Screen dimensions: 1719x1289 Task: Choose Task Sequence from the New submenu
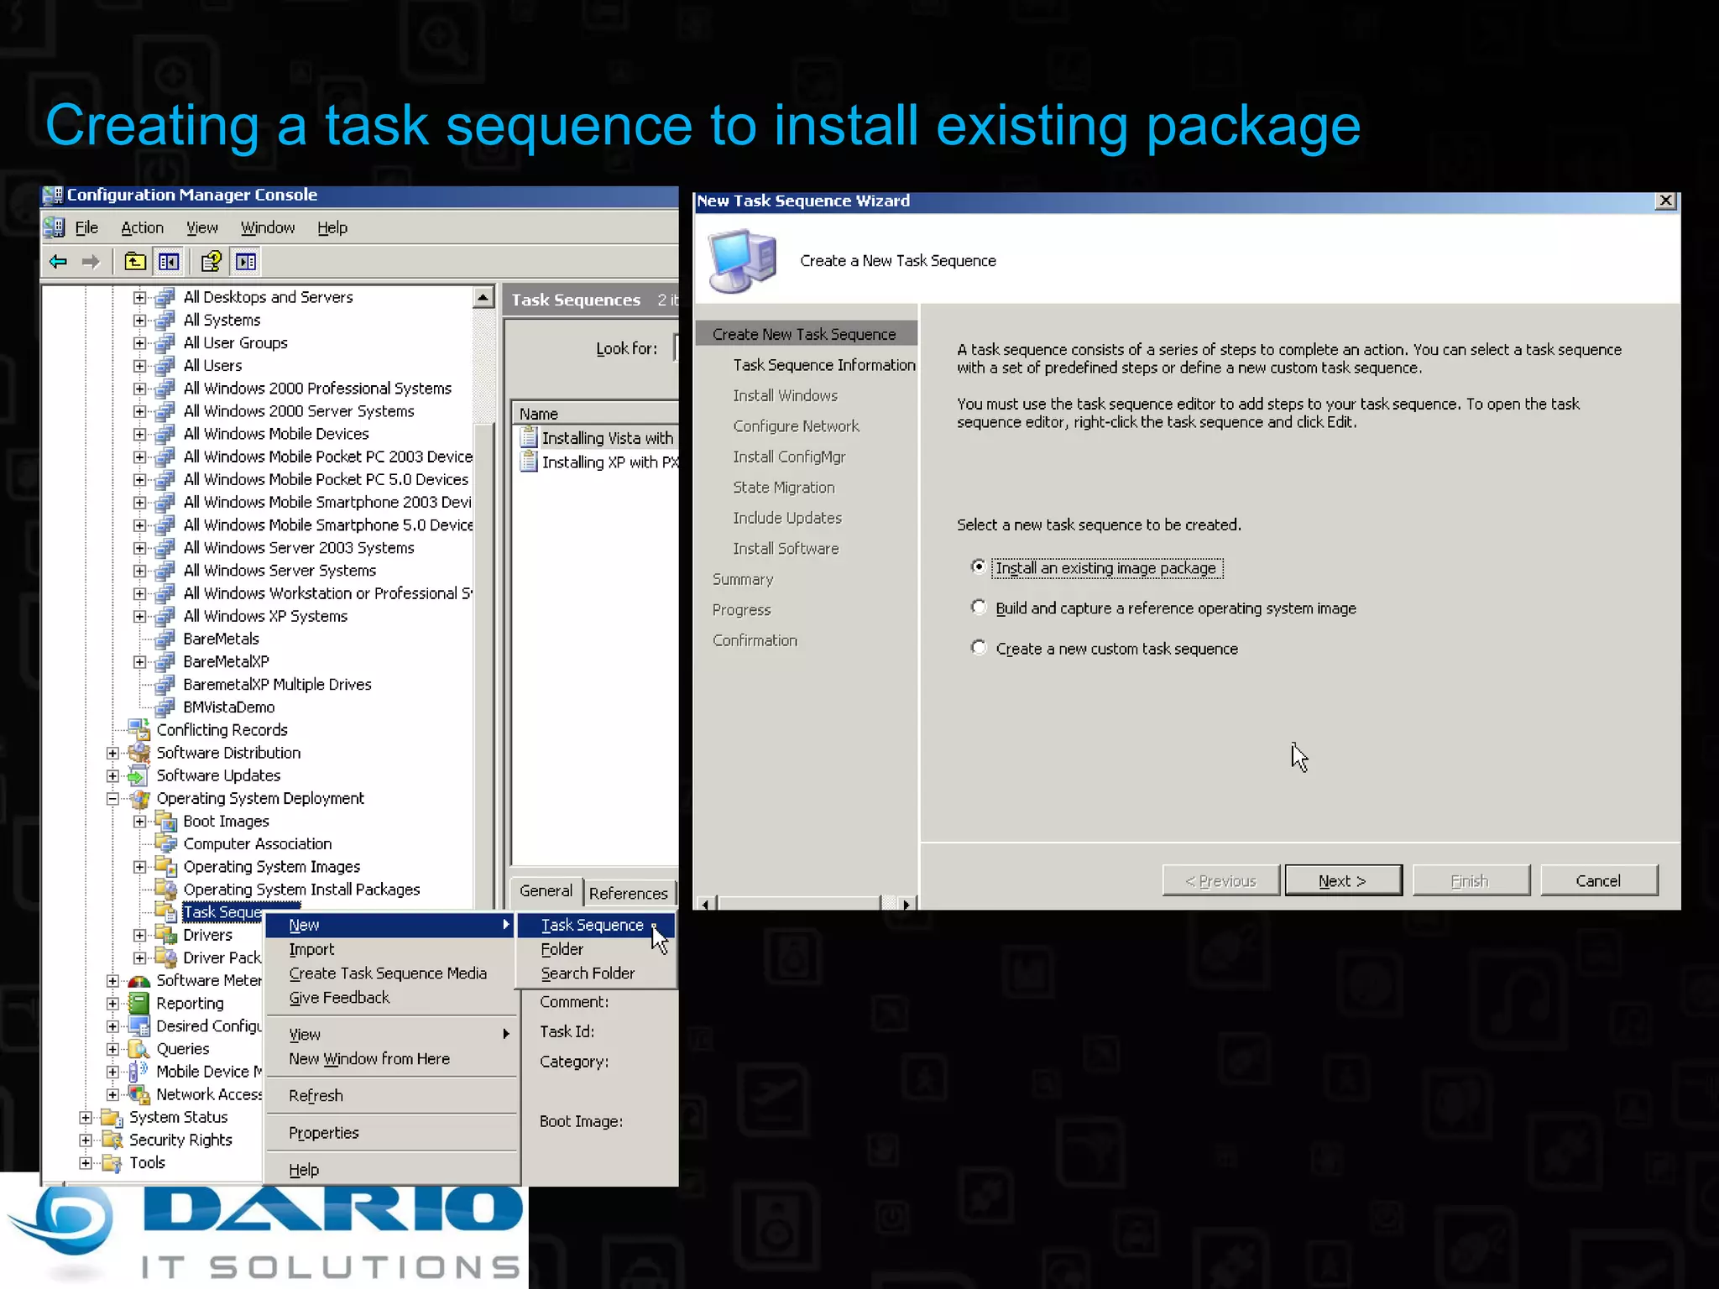595,925
